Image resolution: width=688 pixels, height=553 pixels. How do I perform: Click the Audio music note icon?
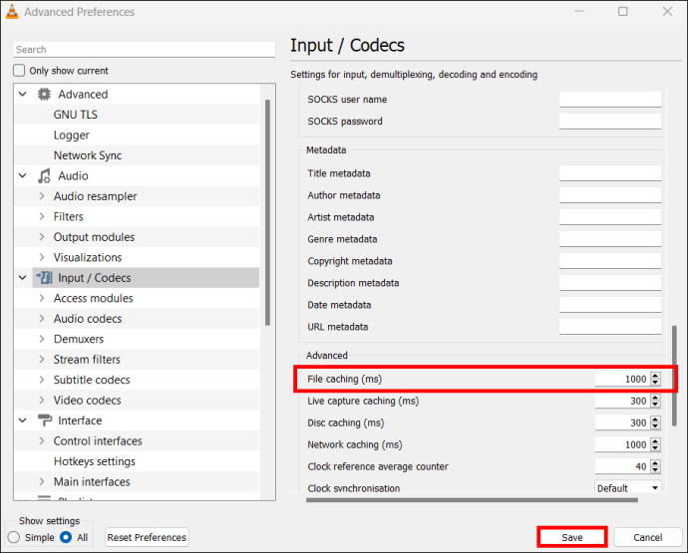tap(44, 175)
